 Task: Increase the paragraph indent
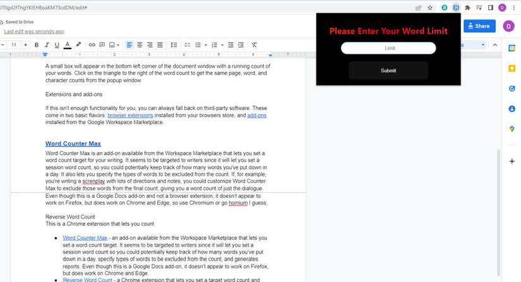point(241,45)
